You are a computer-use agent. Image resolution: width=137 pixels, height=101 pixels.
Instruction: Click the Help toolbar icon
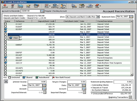click(x=97, y=6)
